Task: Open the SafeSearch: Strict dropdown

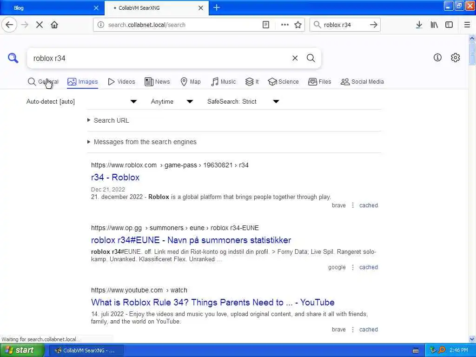Action: point(243,101)
